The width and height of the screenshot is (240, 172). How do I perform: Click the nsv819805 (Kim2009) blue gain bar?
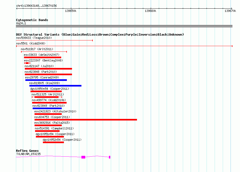(x=55, y=86)
